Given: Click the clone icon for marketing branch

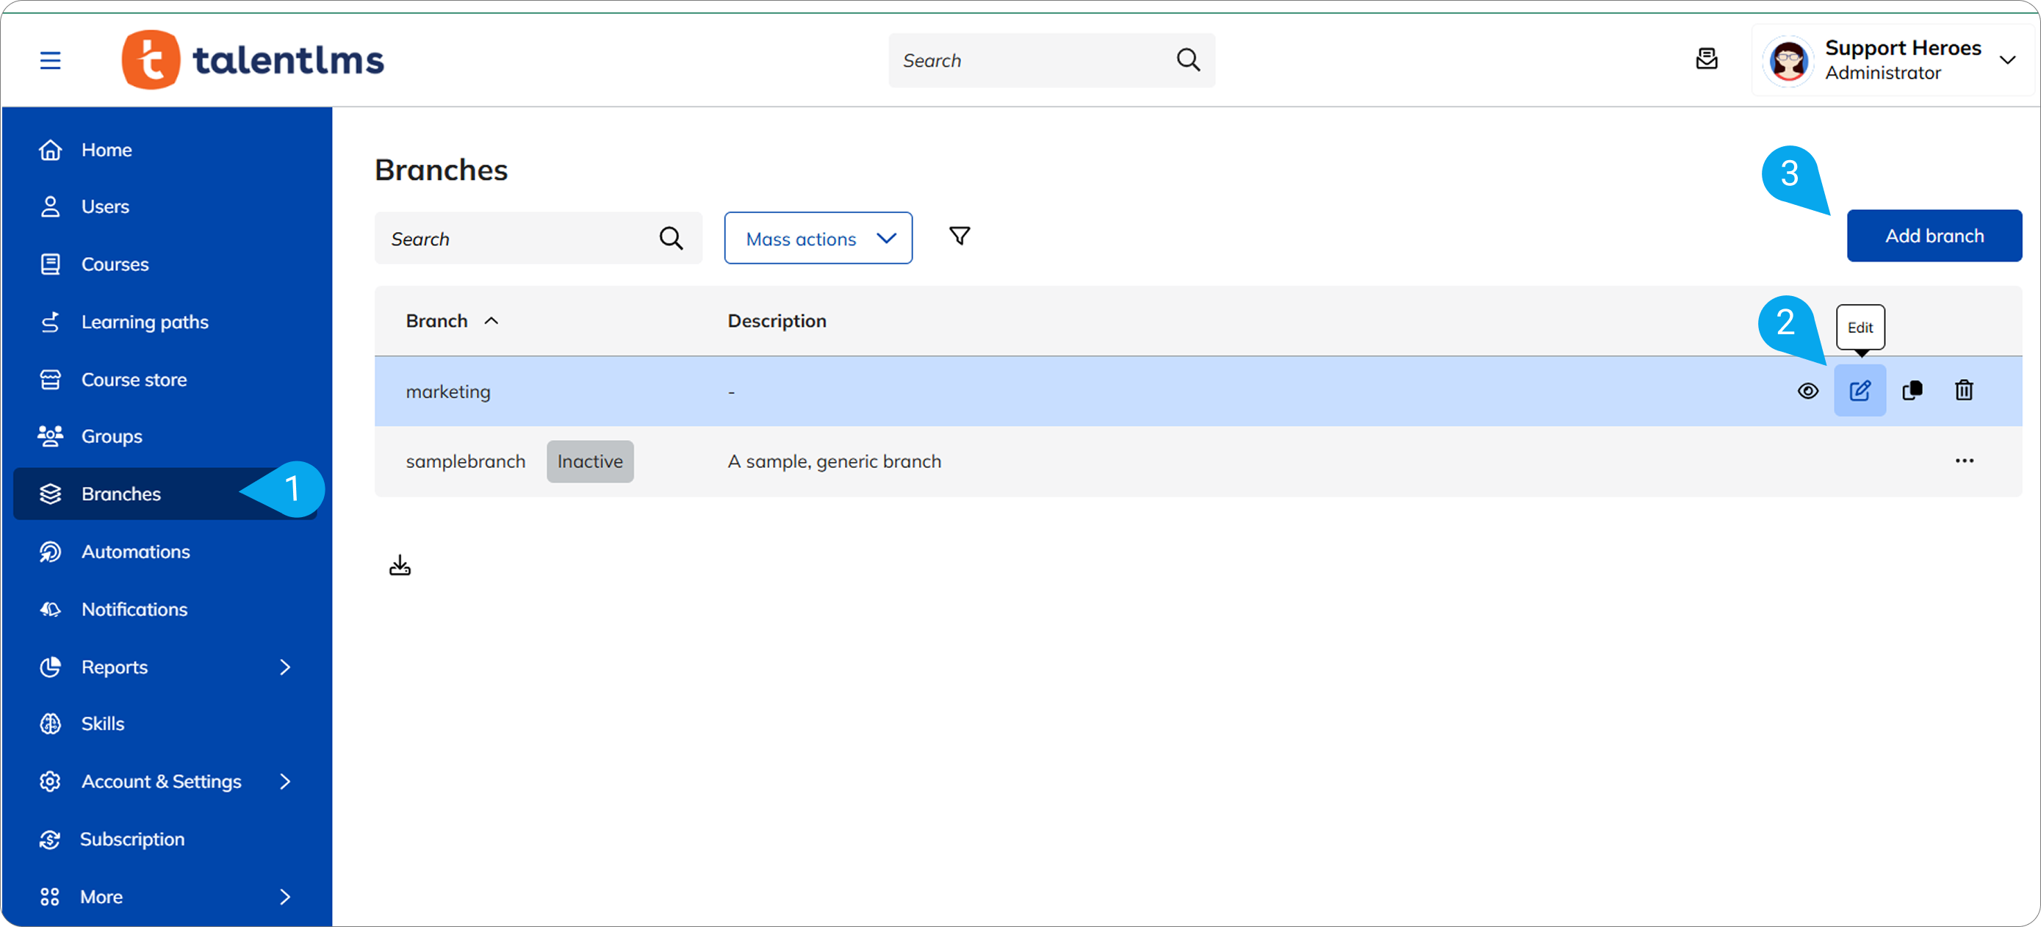Looking at the screenshot, I should (1912, 391).
